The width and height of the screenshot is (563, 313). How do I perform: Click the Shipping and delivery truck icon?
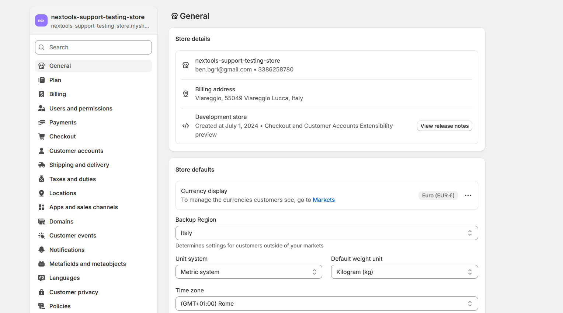click(41, 165)
